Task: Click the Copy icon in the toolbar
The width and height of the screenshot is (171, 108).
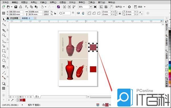Action: pyautogui.click(x=32, y=7)
